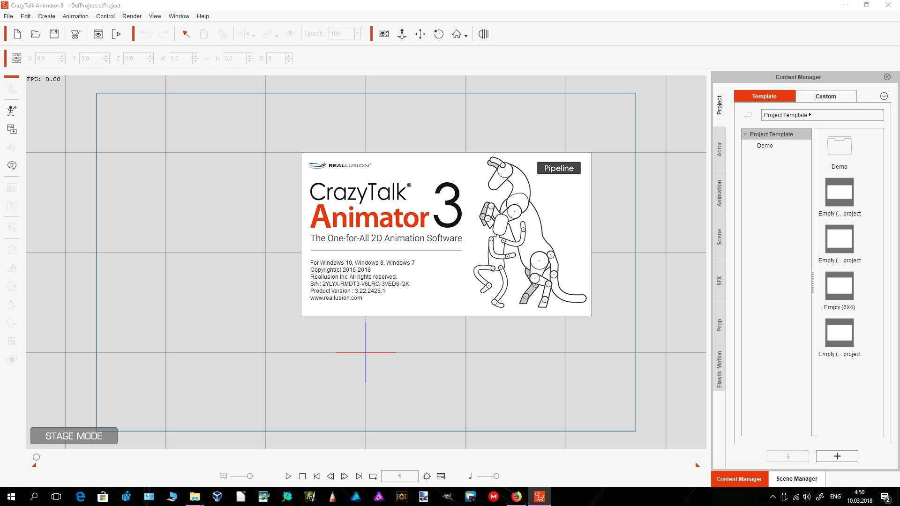Select Demo in the project tree
This screenshot has height=506, width=900.
[765, 146]
